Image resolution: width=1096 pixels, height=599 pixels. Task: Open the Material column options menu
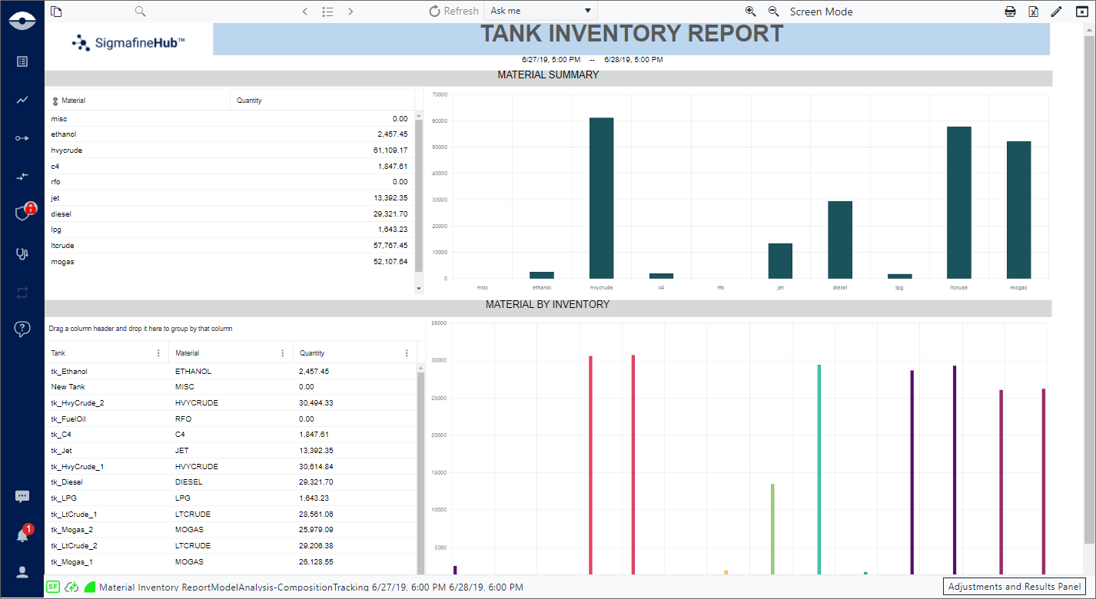pyautogui.click(x=283, y=353)
